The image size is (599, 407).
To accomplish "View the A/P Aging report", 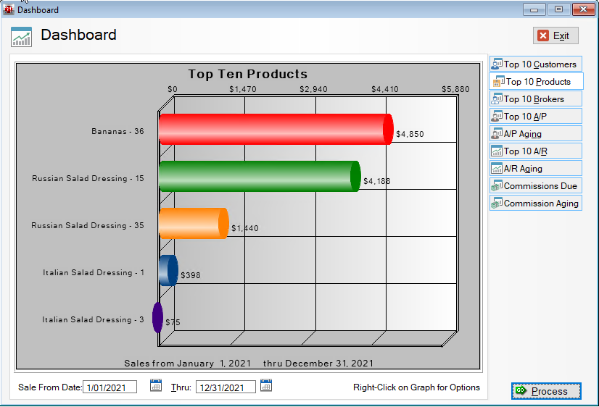I will click(536, 133).
